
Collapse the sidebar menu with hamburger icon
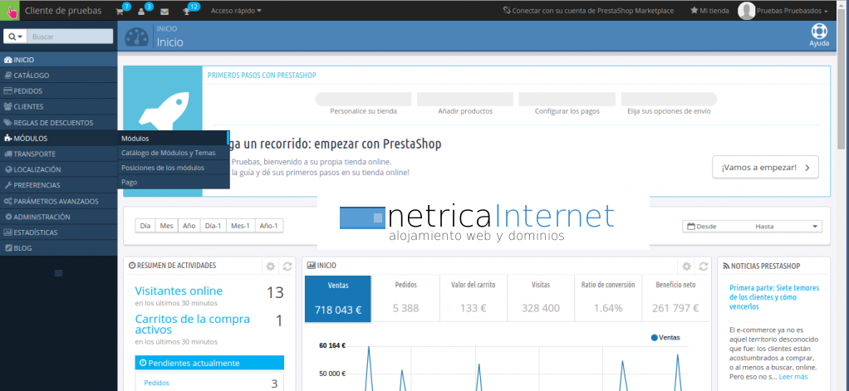58,273
